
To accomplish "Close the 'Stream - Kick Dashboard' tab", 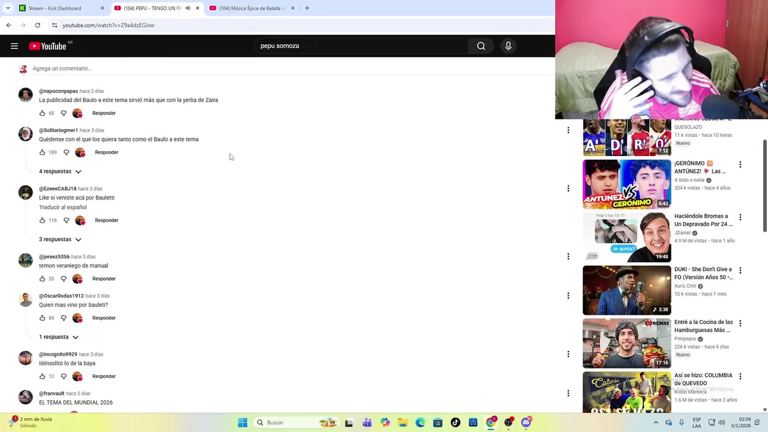I will point(102,8).
